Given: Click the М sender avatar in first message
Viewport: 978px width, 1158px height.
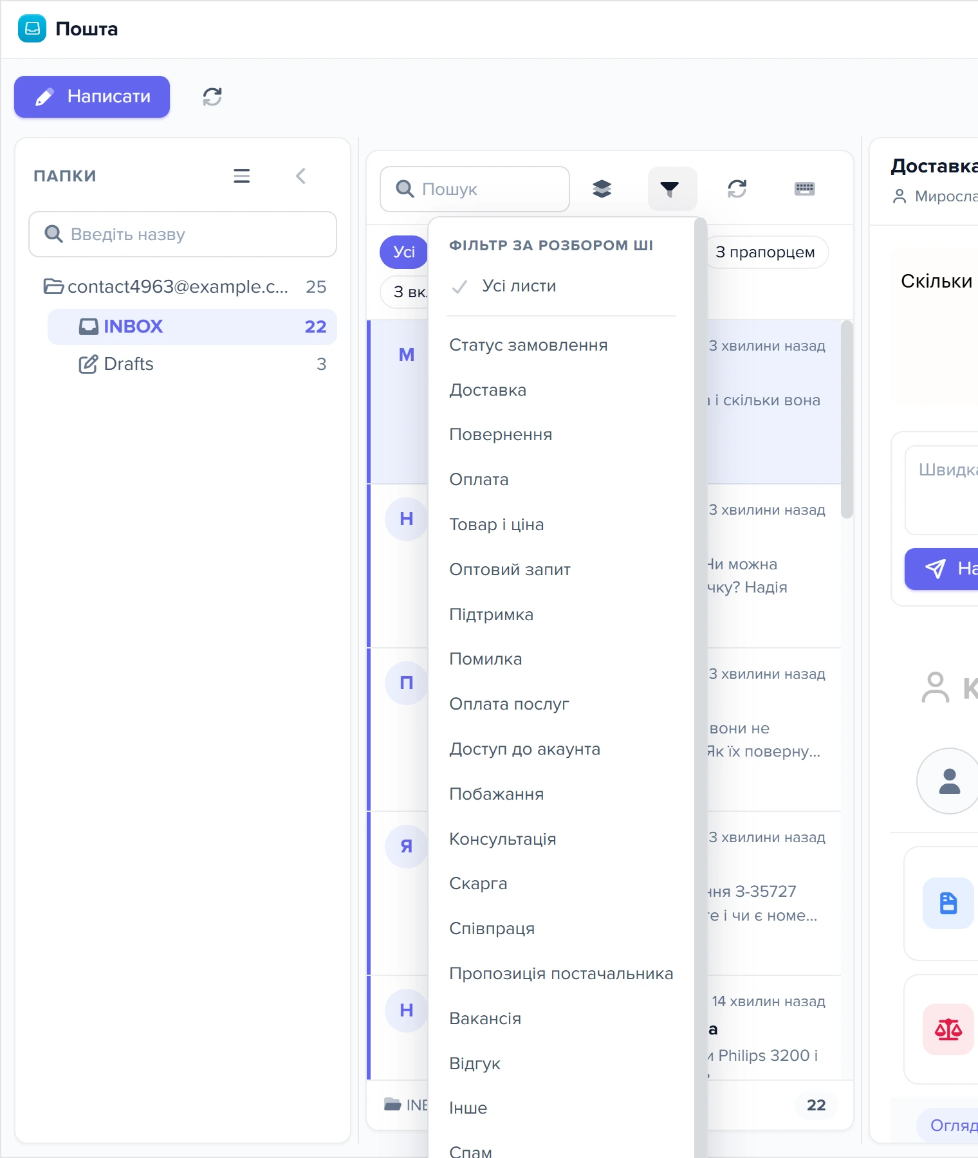Looking at the screenshot, I should tap(407, 355).
